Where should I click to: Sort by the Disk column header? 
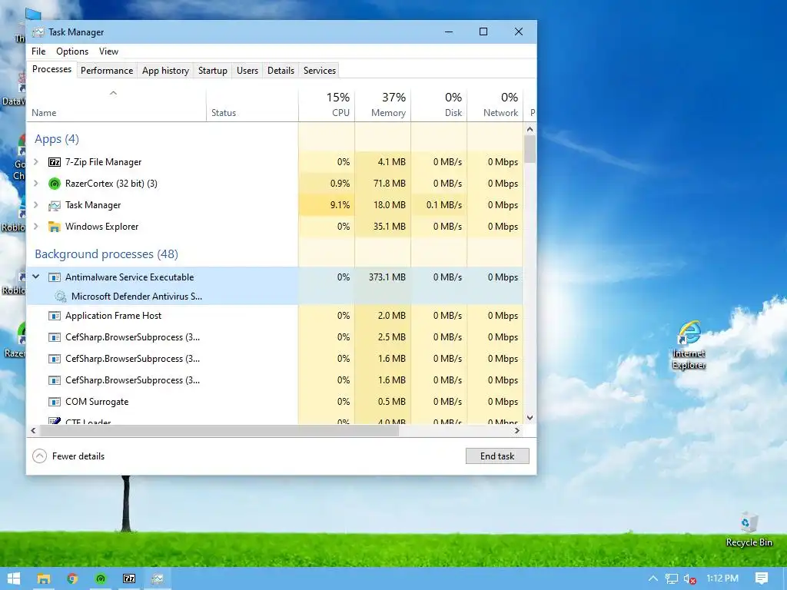pos(439,104)
